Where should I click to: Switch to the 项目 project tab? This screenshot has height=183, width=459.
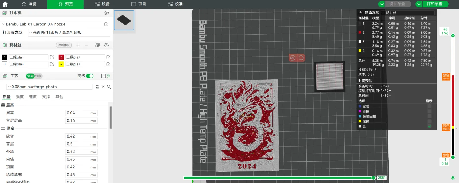point(139,4)
